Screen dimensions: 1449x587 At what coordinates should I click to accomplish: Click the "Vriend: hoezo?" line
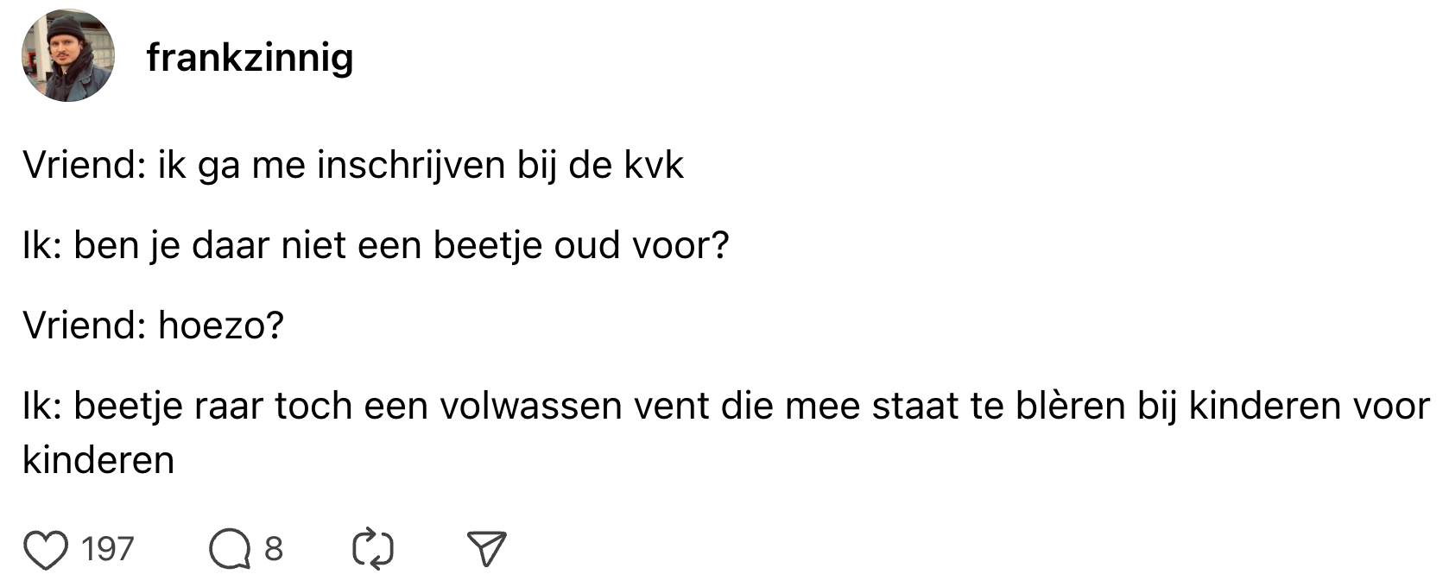(153, 325)
